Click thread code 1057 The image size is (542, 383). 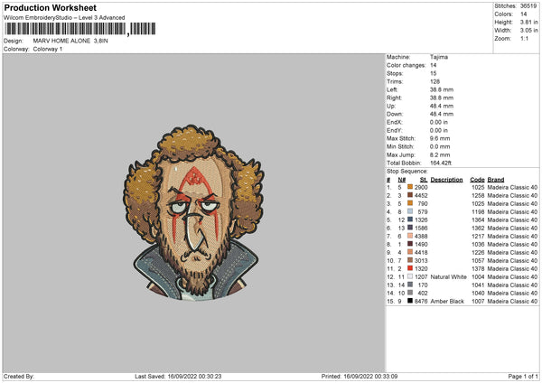(478, 261)
